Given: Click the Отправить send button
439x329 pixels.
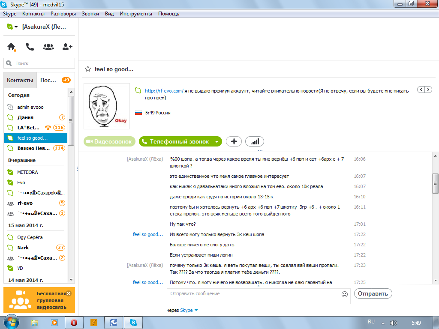Looking at the screenshot, I should click(x=373, y=293).
